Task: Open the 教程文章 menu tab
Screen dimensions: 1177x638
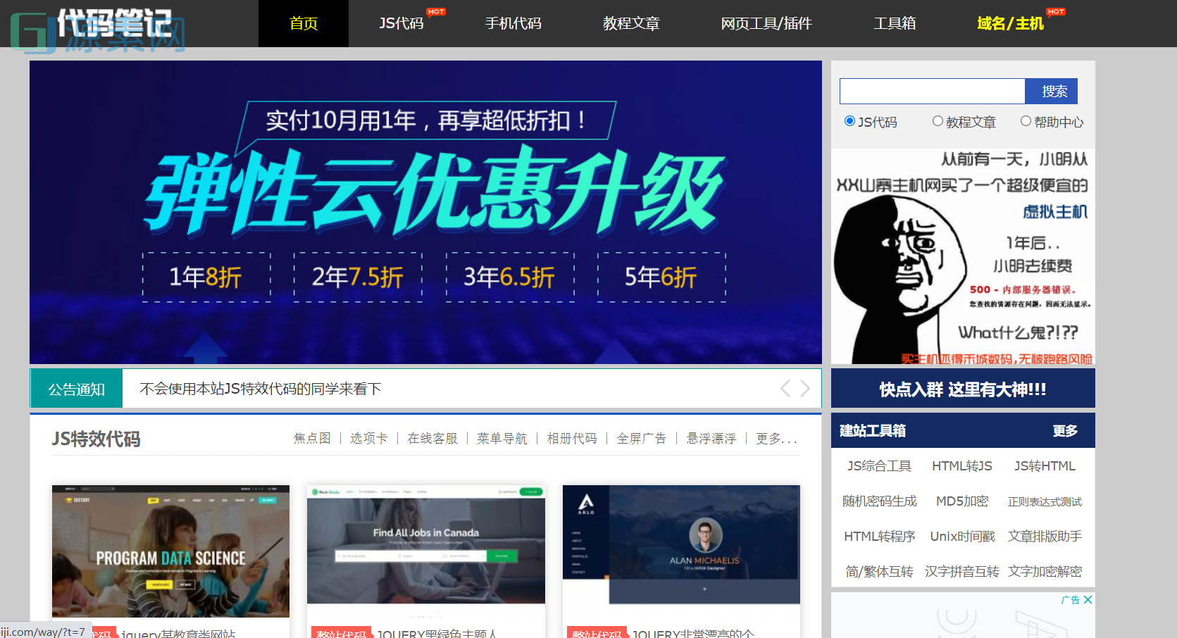Action: pos(631,23)
